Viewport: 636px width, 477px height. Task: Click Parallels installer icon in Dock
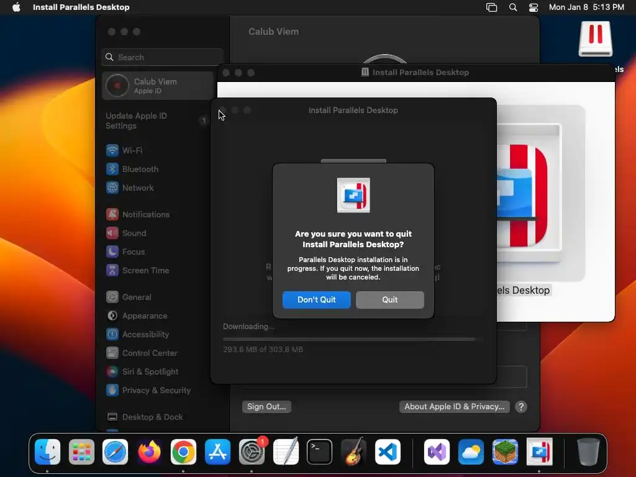coord(539,452)
